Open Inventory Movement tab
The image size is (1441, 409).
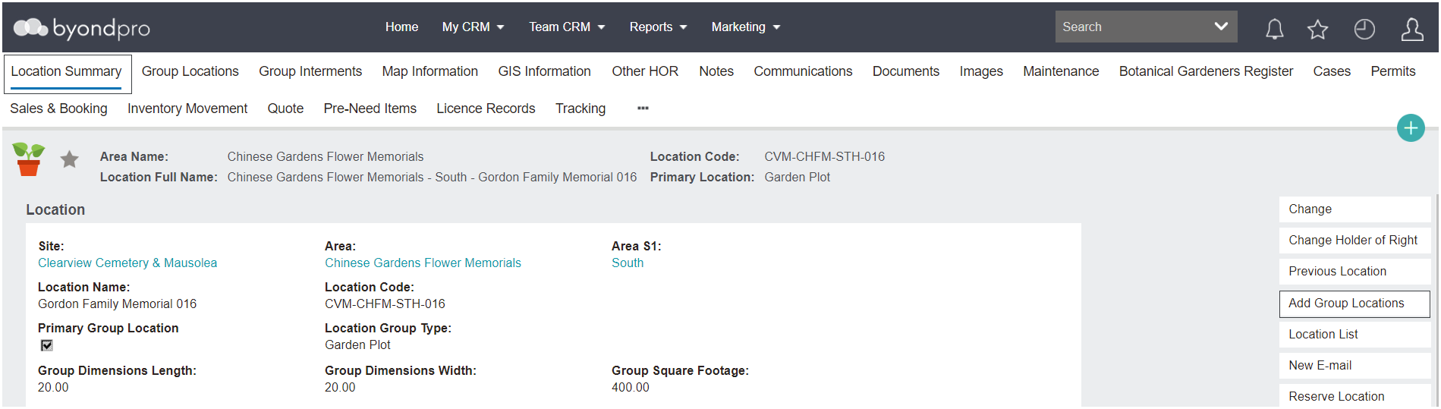tap(187, 109)
